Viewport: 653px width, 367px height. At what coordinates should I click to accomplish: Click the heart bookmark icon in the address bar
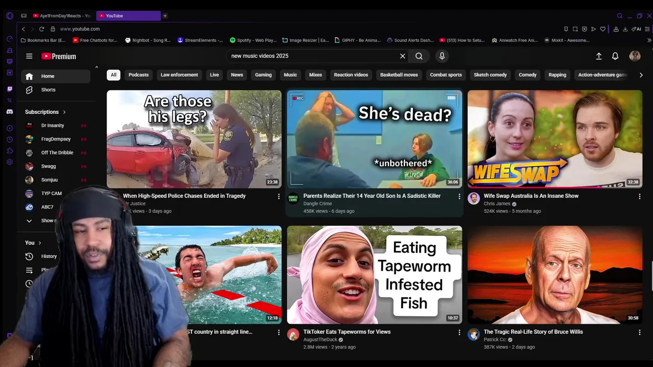click(602, 29)
